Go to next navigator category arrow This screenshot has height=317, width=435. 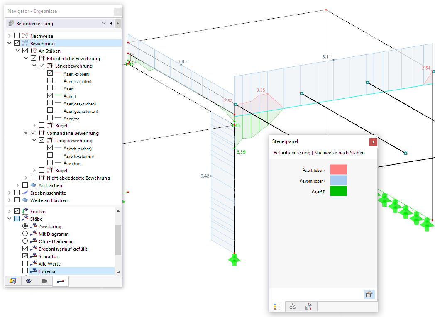click(117, 23)
